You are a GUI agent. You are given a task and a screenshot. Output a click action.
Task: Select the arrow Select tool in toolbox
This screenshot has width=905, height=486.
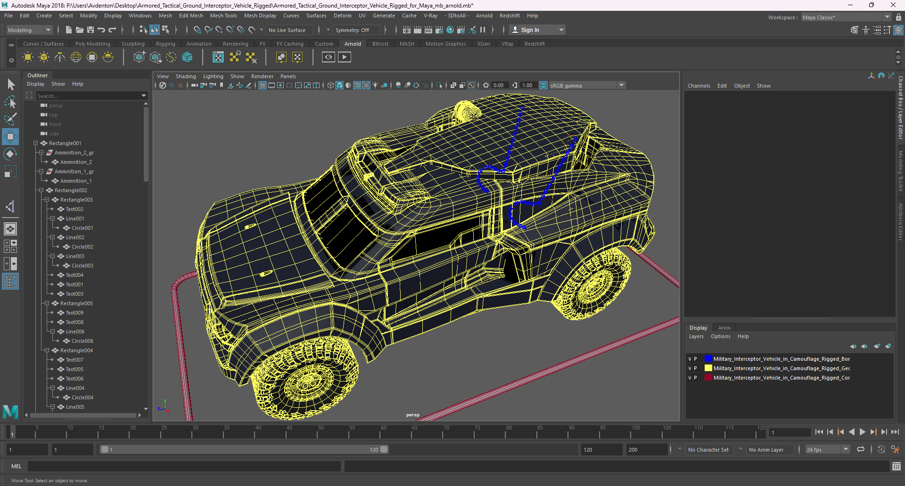10,85
